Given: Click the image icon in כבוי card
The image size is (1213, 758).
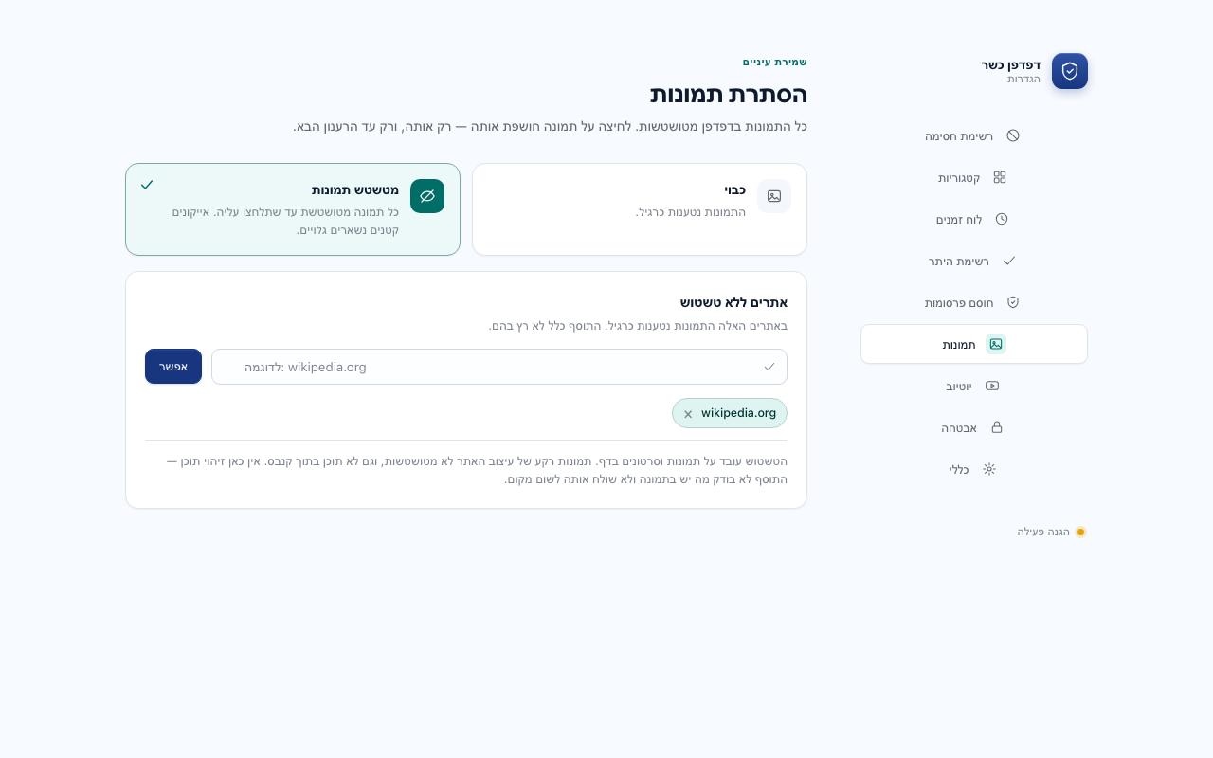Looking at the screenshot, I should click(x=774, y=196).
